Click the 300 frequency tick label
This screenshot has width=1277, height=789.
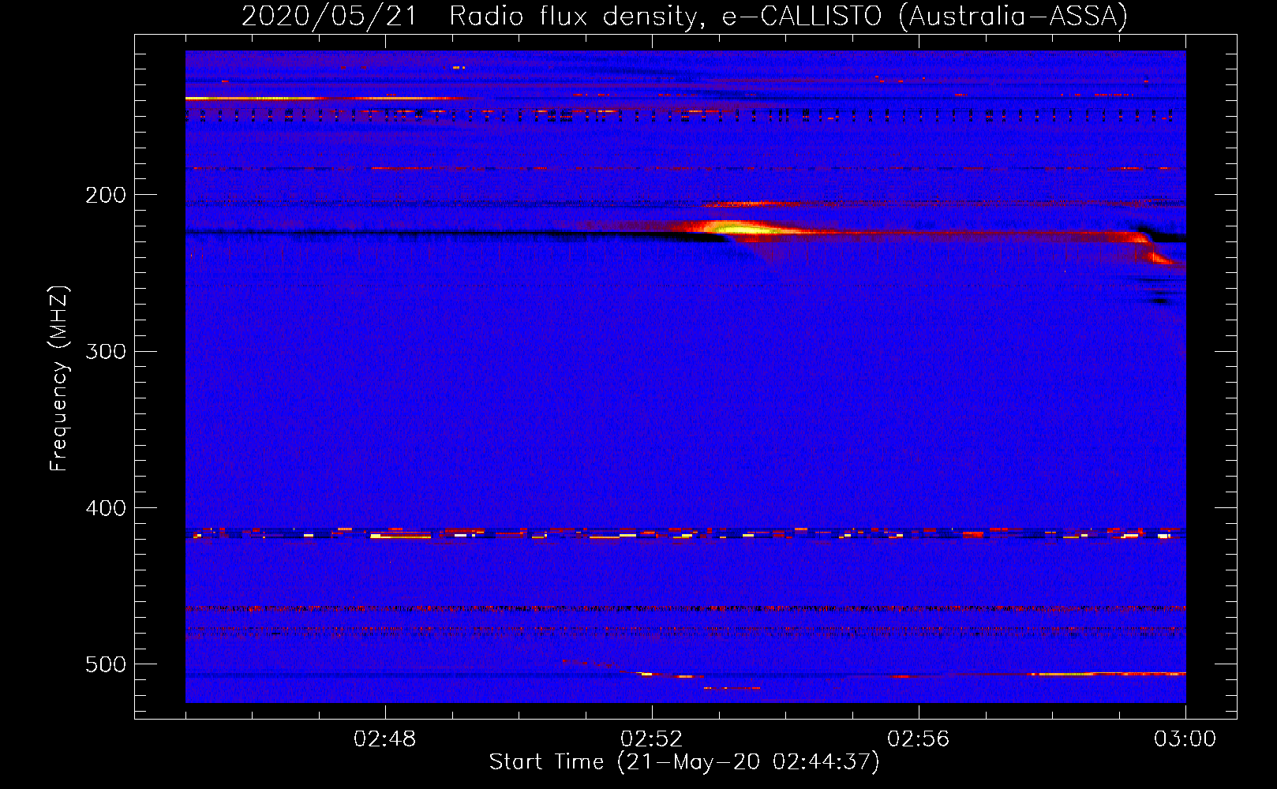(106, 351)
